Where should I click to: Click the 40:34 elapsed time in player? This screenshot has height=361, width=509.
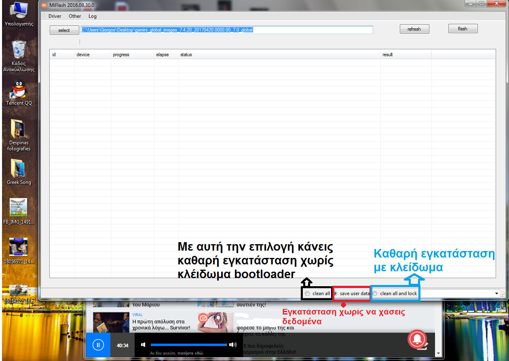tap(122, 346)
